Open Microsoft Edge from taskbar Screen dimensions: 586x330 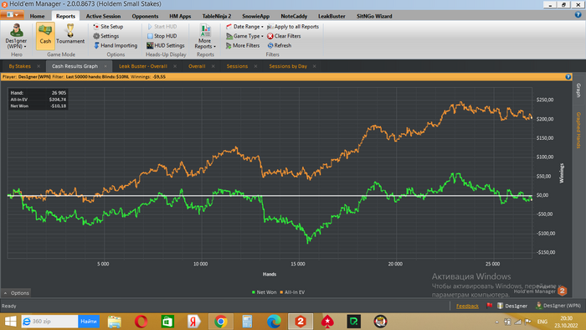[x=274, y=322]
